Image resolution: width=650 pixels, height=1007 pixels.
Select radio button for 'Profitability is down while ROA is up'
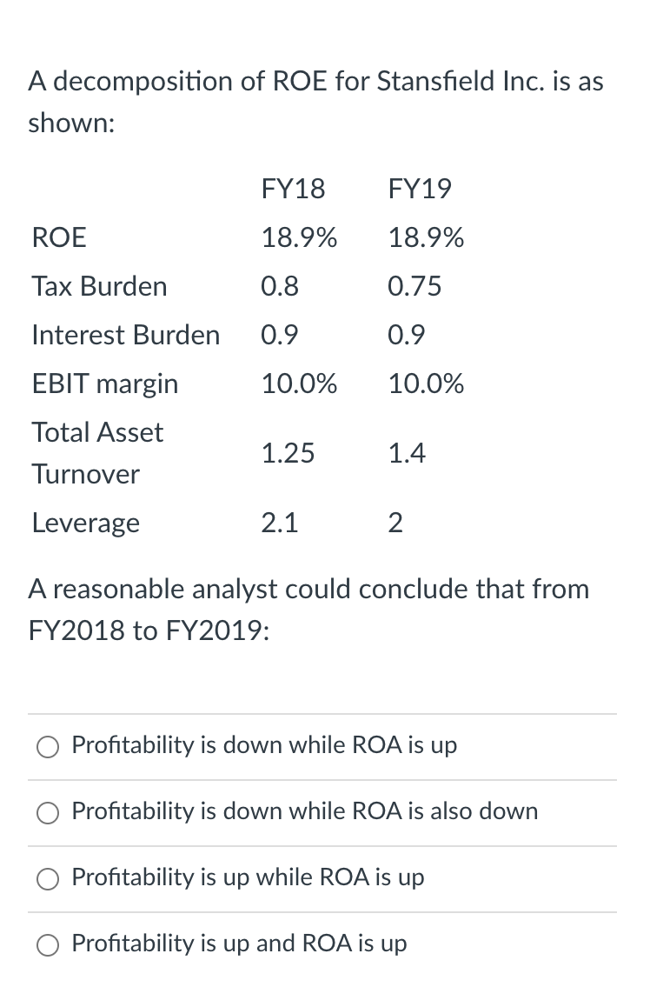49,746
